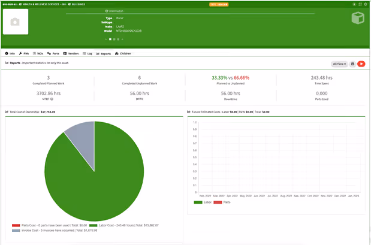Open the PMs tab
Screen dimensions: 371x245
[24, 53]
